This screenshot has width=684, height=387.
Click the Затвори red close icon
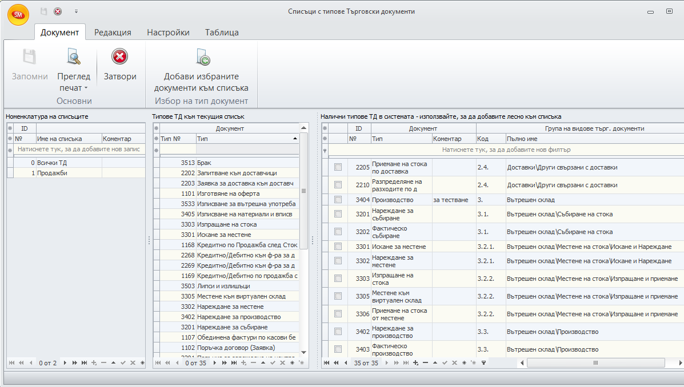point(119,57)
